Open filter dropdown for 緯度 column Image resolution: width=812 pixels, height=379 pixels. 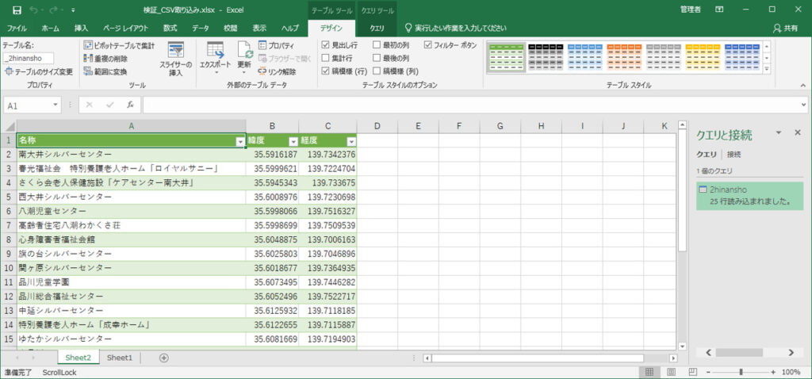[293, 141]
